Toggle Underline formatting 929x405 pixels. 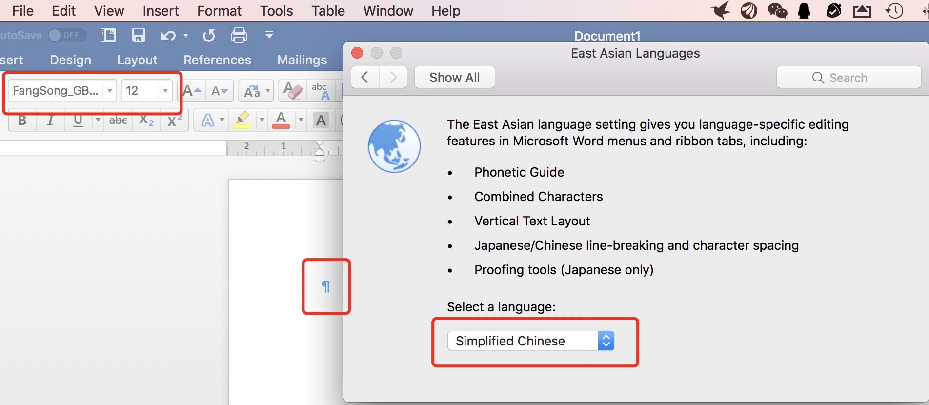click(x=78, y=120)
